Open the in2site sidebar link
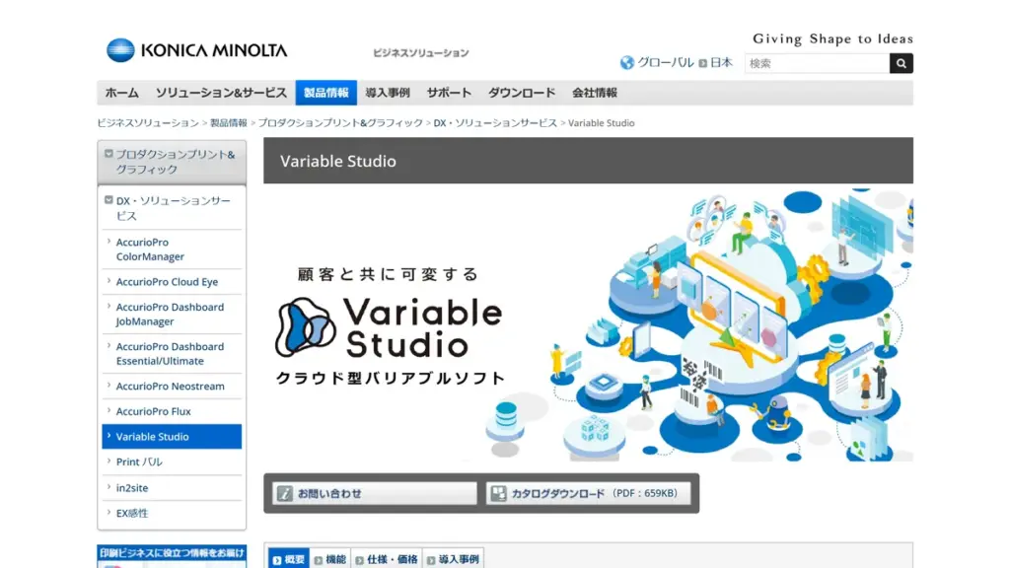Viewport: 1010px width, 568px height. [x=133, y=486]
